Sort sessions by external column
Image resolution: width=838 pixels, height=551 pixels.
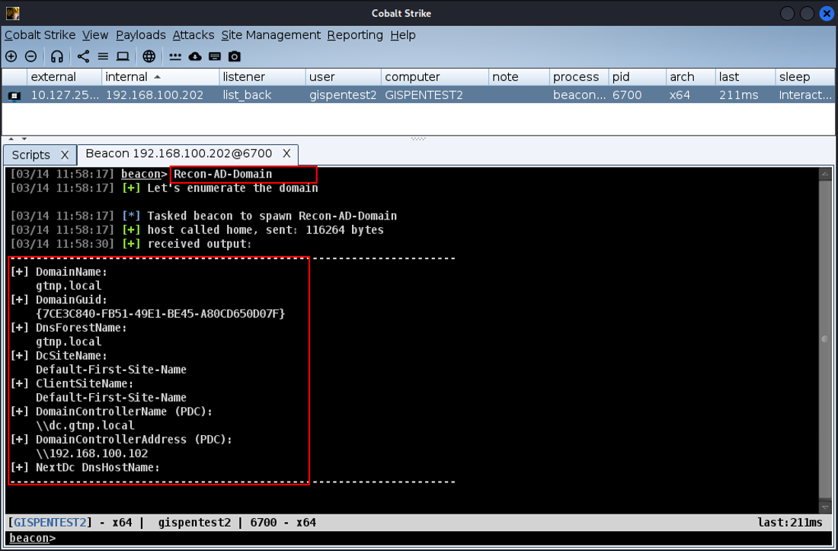pyautogui.click(x=64, y=77)
